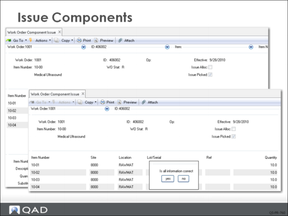This screenshot has width=288, height=216.
Task: Click quantity 10.0 in row 10-01
Action: tap(274, 165)
